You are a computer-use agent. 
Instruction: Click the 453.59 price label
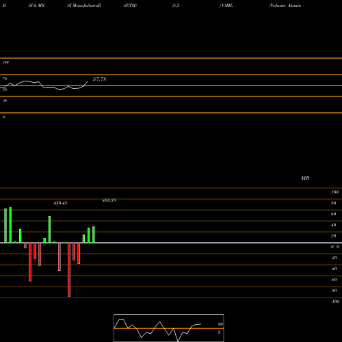click(x=109, y=200)
